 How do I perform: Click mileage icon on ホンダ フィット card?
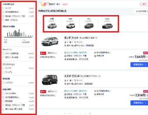pos(95,53)
